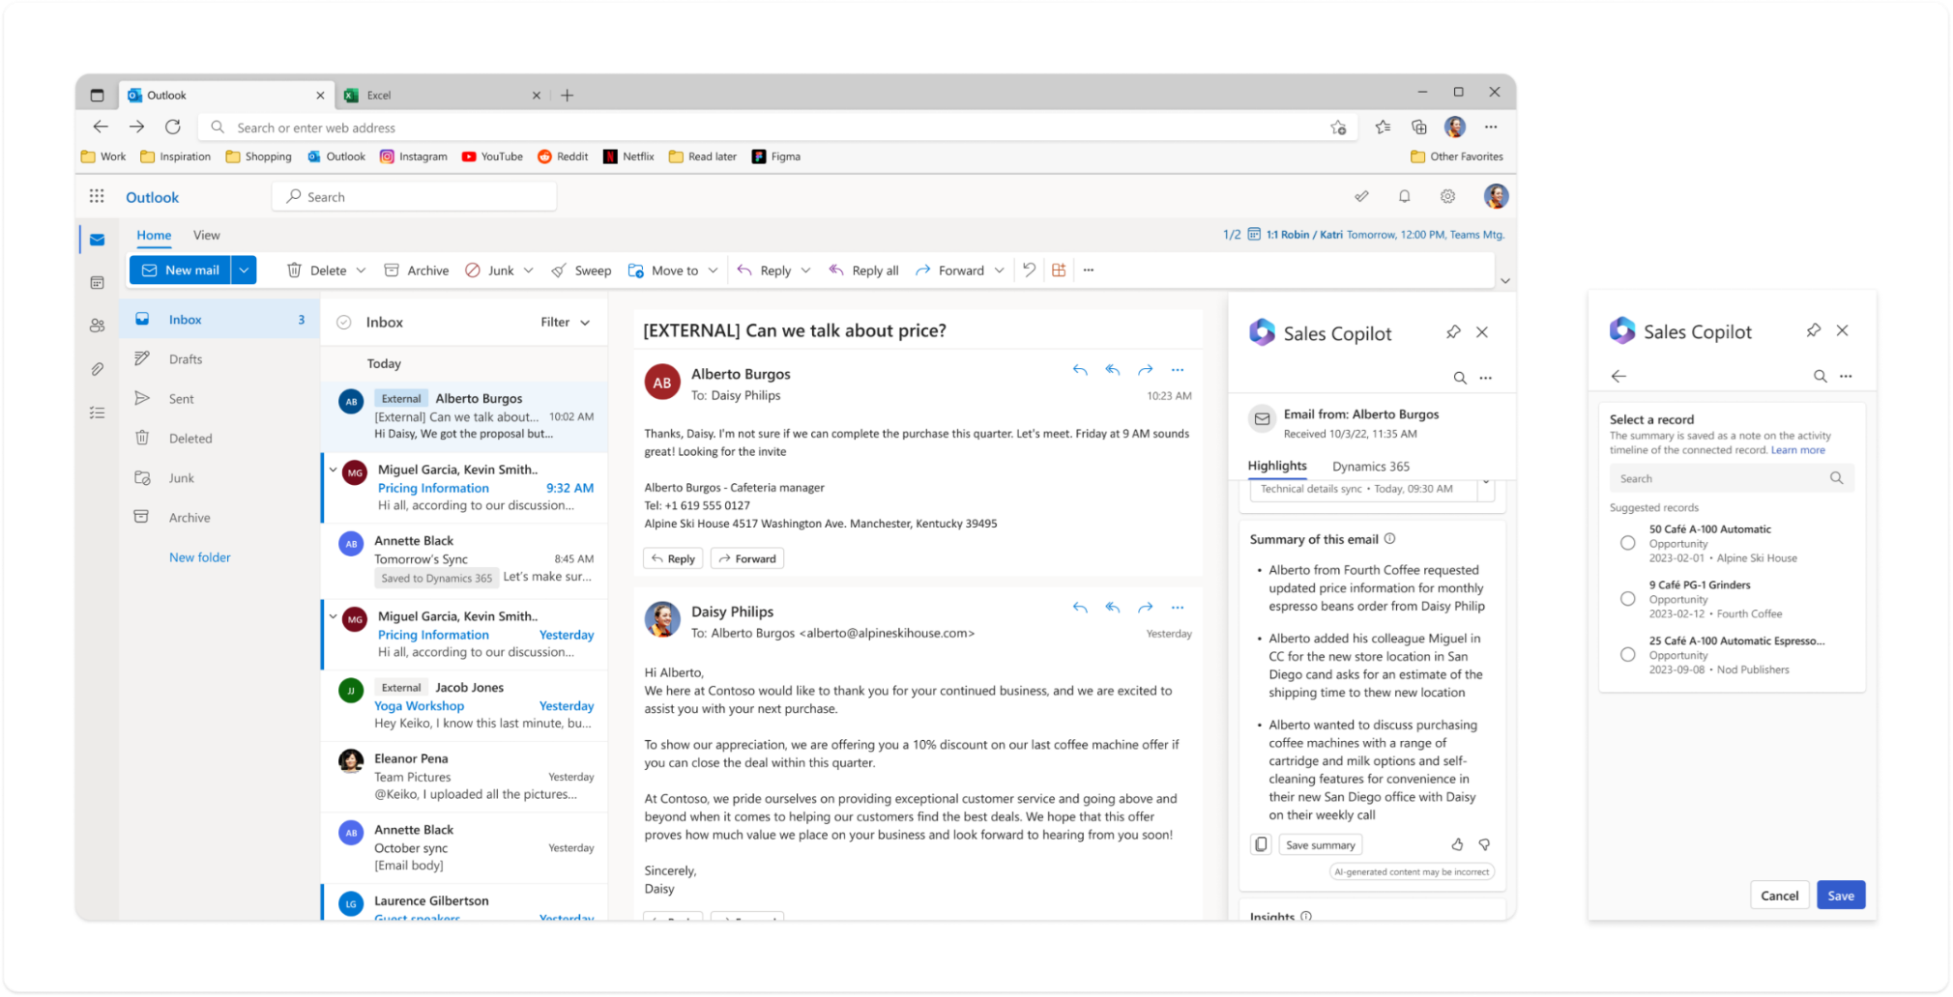
Task: Switch to the Excel browser tab
Action: point(443,95)
